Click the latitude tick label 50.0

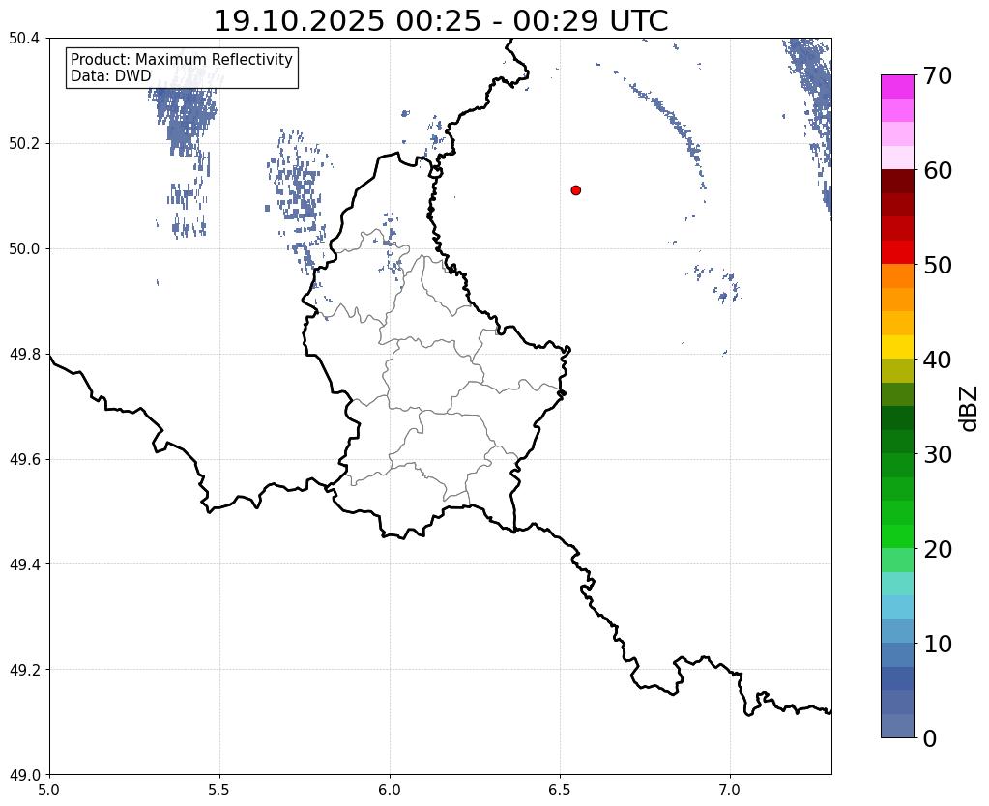click(24, 249)
